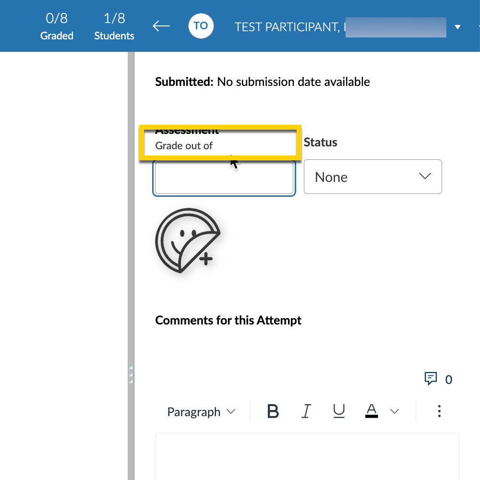Click the TO student avatar circle
The image size is (480, 480).
point(201,26)
